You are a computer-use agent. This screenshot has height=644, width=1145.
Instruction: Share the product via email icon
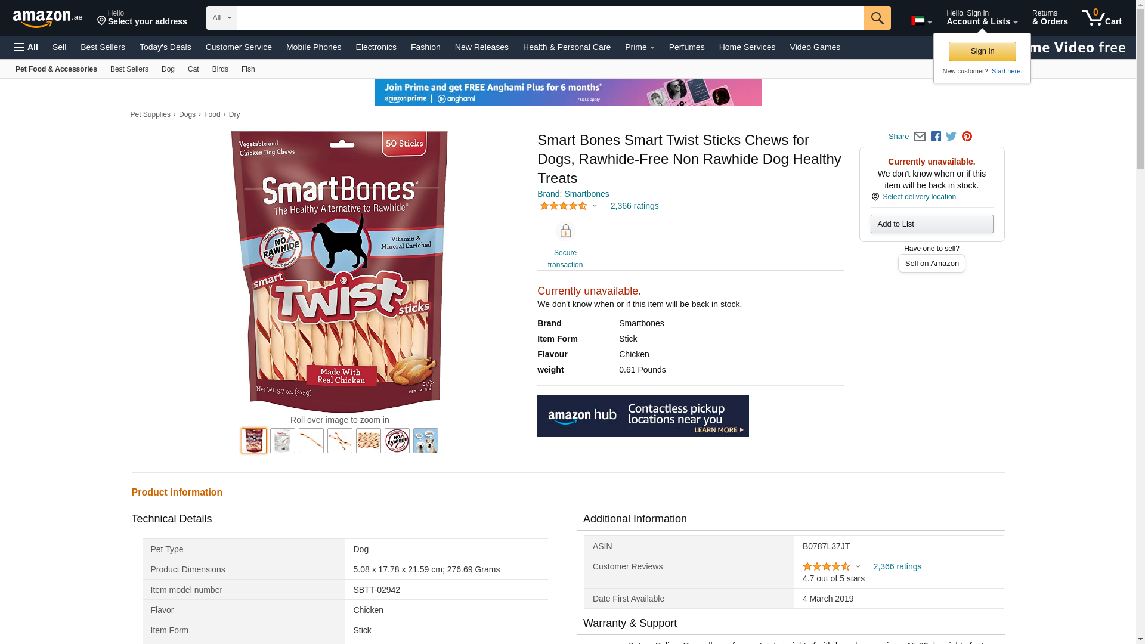920,137
